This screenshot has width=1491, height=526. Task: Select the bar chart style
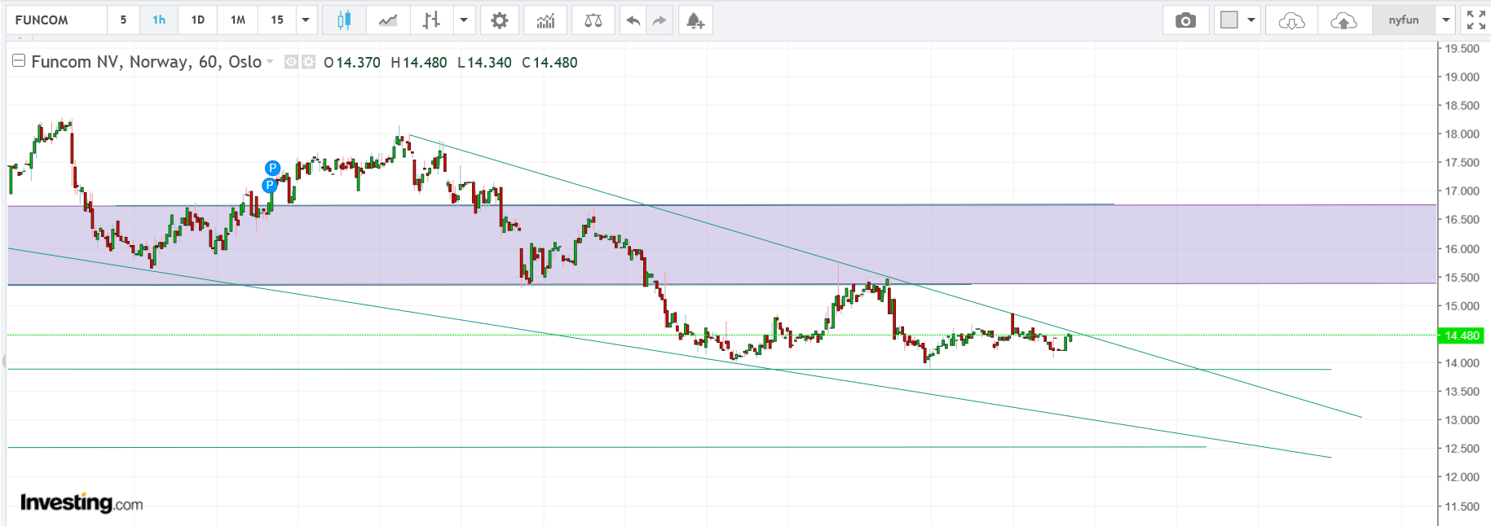[x=431, y=20]
